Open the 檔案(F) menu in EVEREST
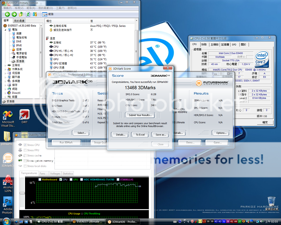The height and width of the screenshot is (225, 281). (x=7, y=8)
